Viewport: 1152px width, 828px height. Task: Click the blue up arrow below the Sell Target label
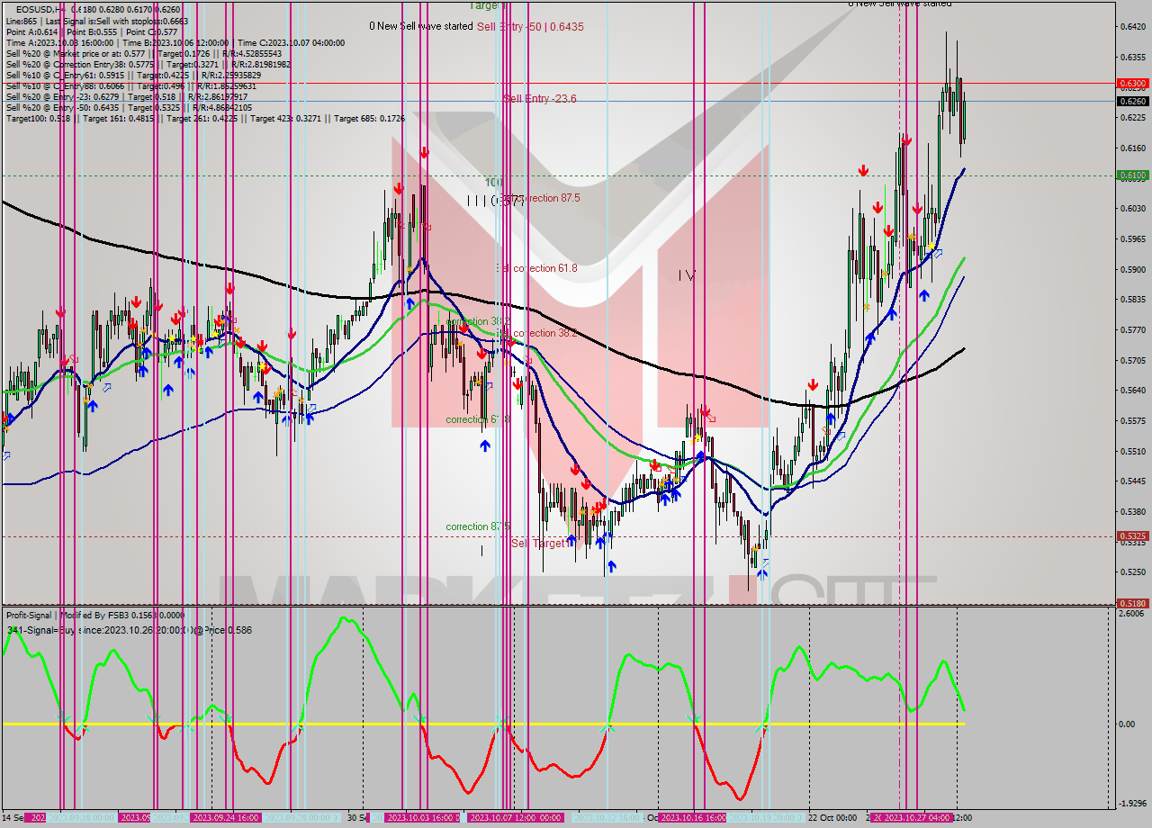611,565
